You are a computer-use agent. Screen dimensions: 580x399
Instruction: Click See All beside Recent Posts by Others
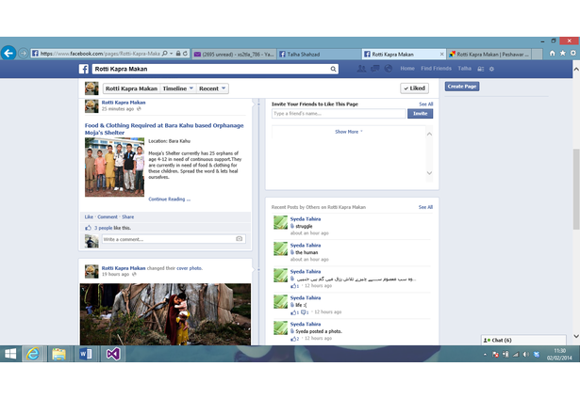click(x=425, y=207)
